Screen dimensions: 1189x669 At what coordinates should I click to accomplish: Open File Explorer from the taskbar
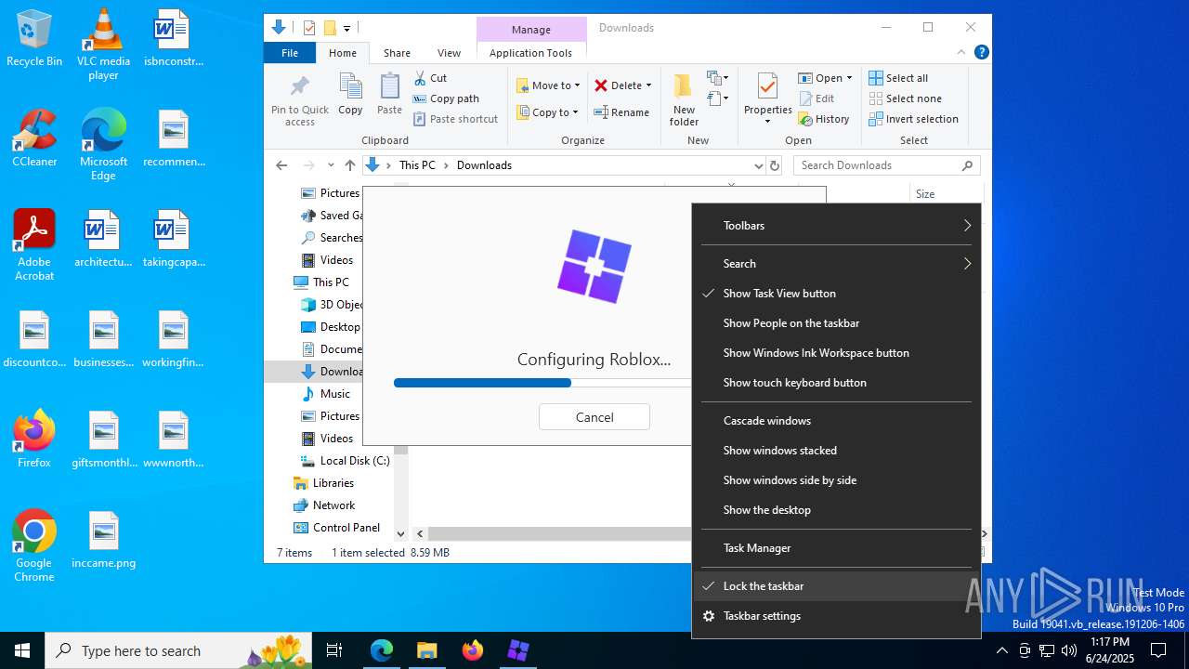pyautogui.click(x=426, y=650)
